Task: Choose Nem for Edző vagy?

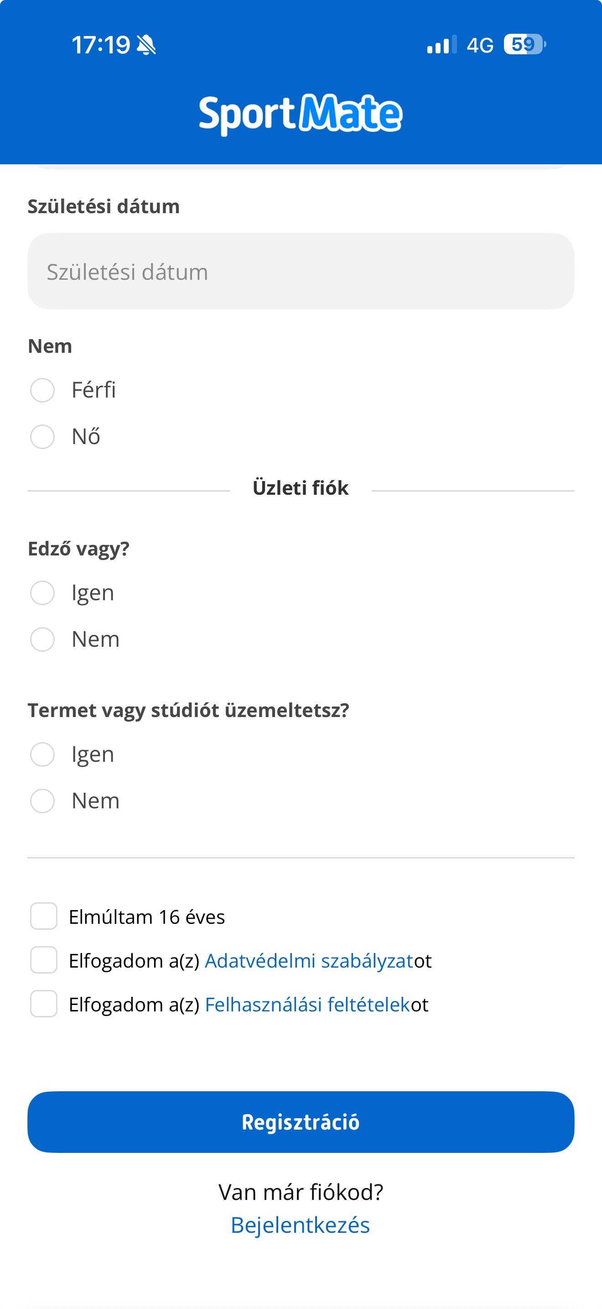Action: click(x=42, y=640)
